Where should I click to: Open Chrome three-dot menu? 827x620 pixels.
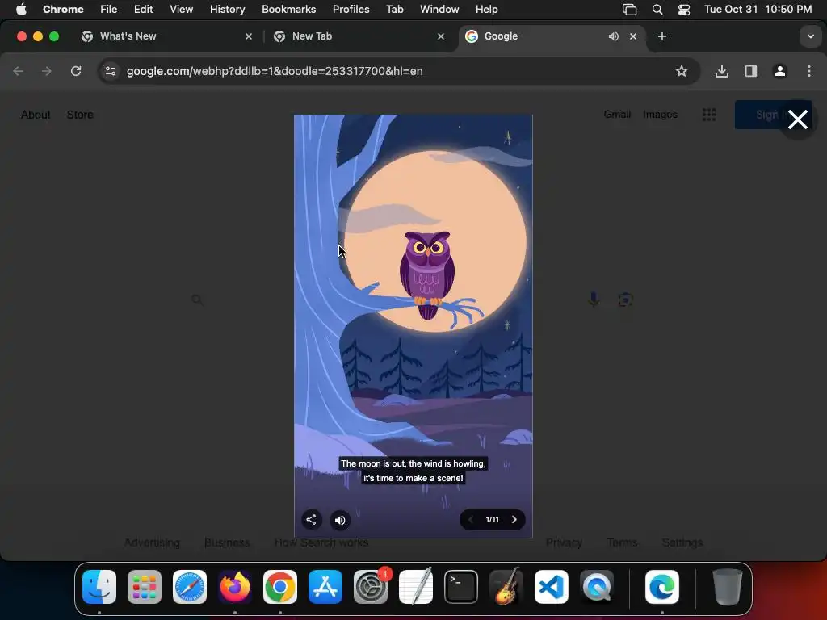(809, 71)
